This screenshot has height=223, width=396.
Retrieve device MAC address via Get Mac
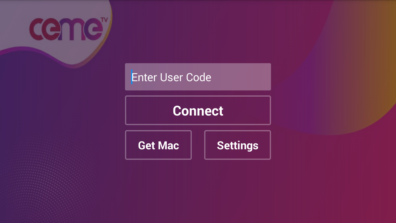click(x=158, y=145)
